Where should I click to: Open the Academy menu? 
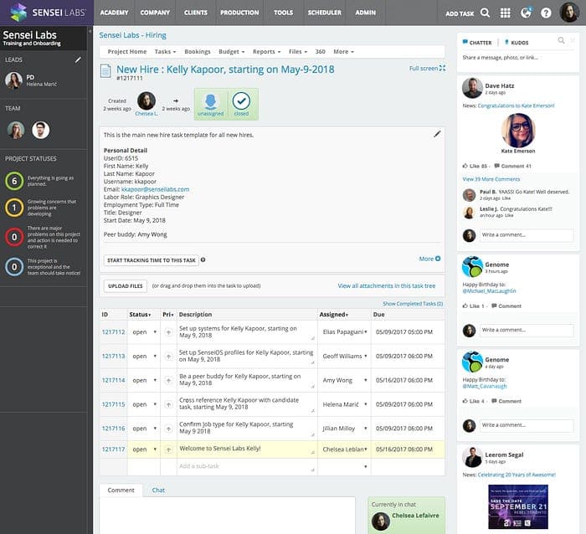[x=114, y=13]
